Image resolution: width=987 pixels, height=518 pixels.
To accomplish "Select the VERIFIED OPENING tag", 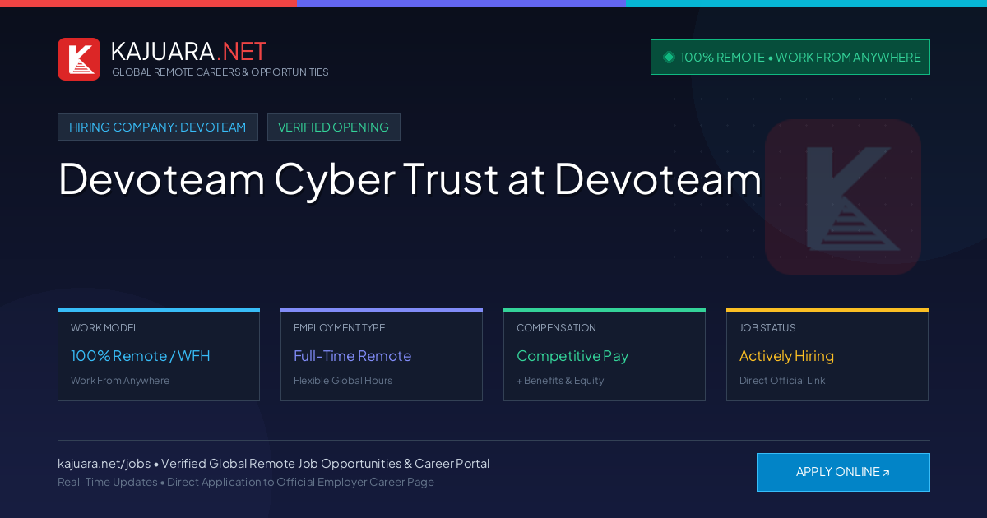I will click(x=334, y=127).
